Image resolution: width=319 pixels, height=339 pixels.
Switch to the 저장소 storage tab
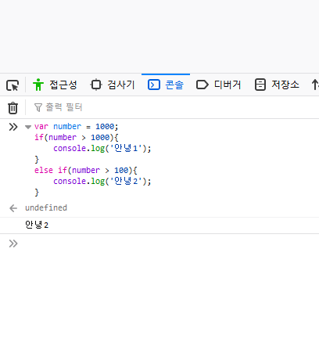[x=277, y=85]
